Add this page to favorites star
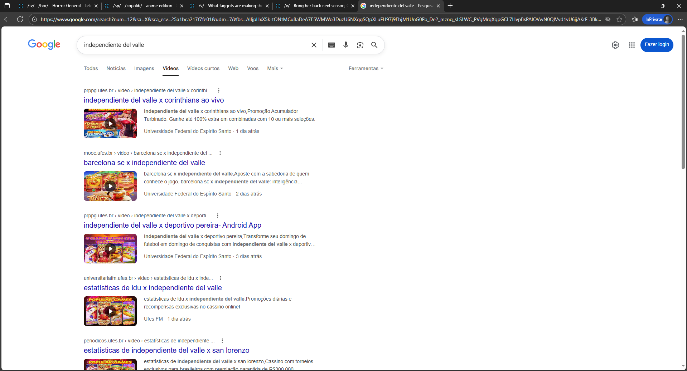Screen dimensions: 687x371 click(619, 19)
